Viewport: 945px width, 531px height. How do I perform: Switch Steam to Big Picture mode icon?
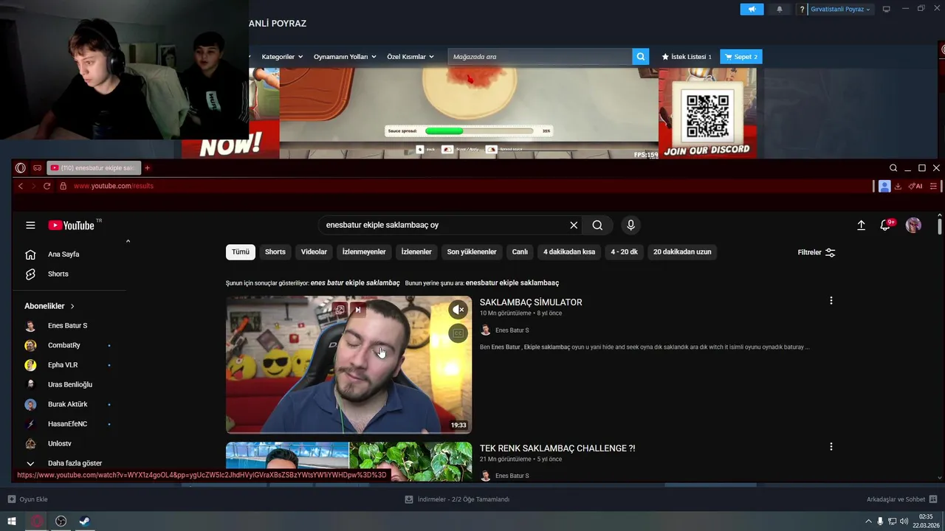click(886, 9)
